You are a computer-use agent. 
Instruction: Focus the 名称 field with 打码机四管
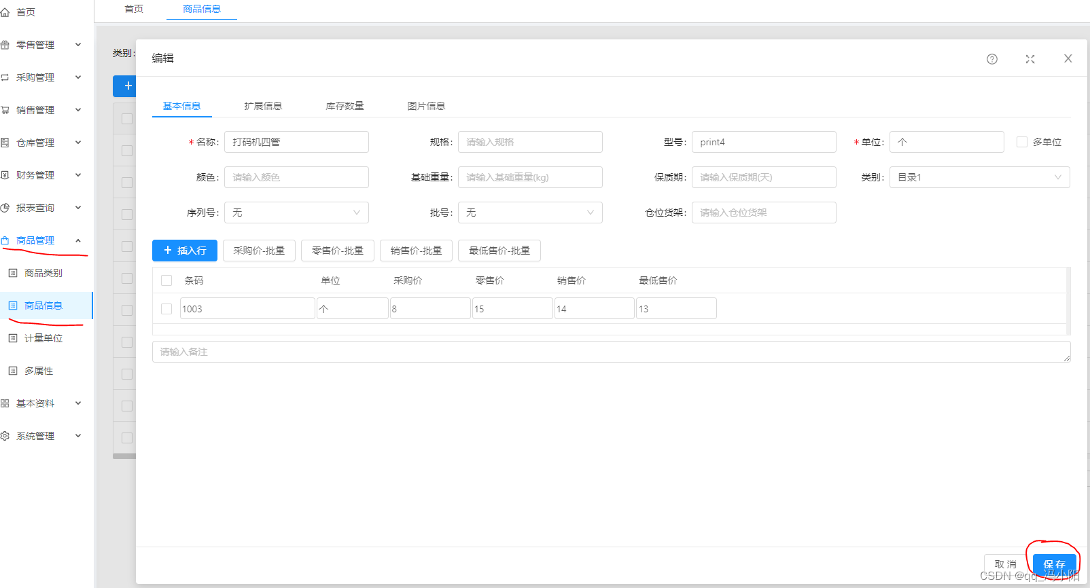pos(296,142)
